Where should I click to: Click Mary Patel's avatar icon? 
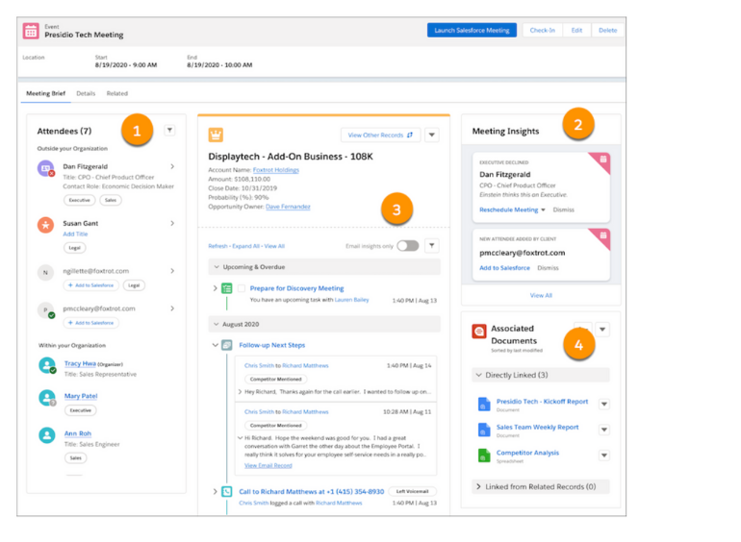pyautogui.click(x=47, y=398)
